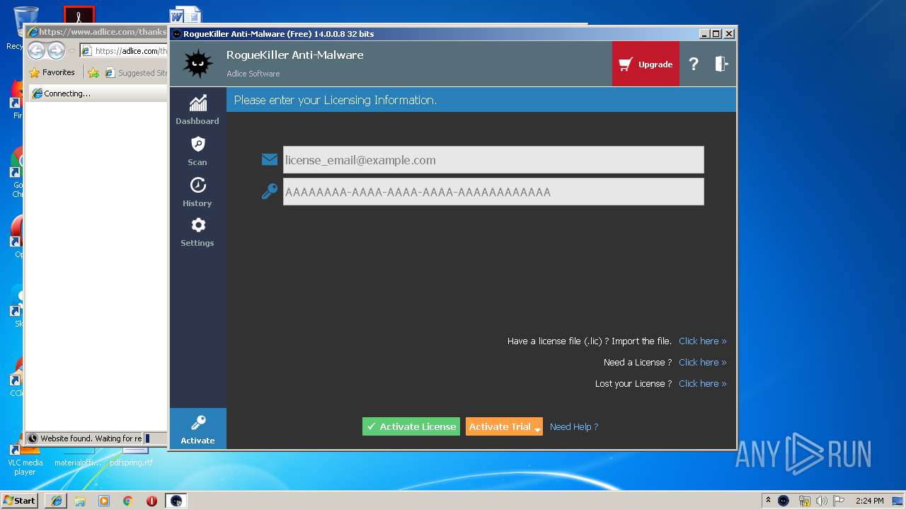
Task: Expand the Activate Trial dropdown arrow
Action: pos(538,429)
